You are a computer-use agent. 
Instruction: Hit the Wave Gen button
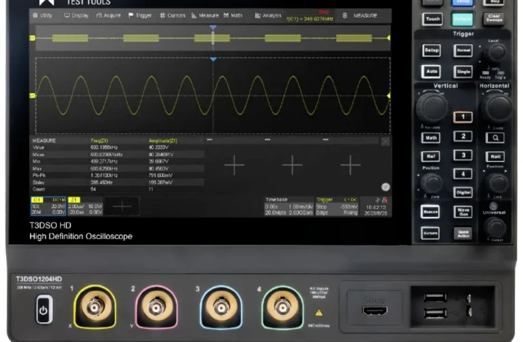[x=463, y=211]
